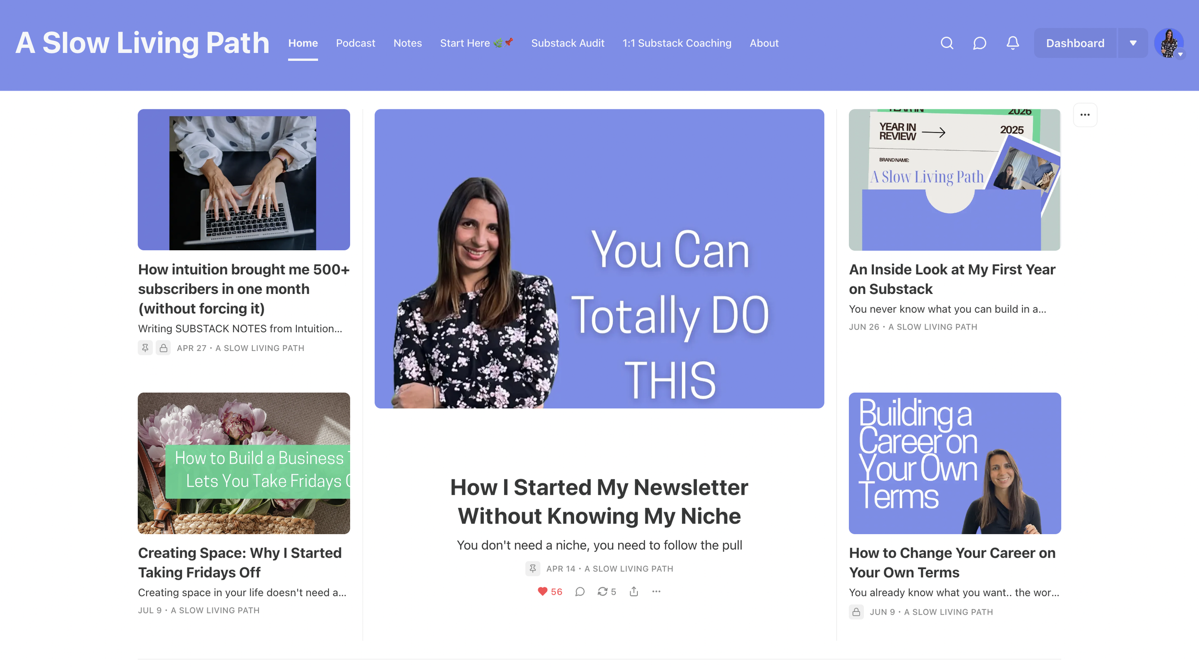The image size is (1199, 667).
Task: Click the Dashboard button
Action: point(1075,43)
